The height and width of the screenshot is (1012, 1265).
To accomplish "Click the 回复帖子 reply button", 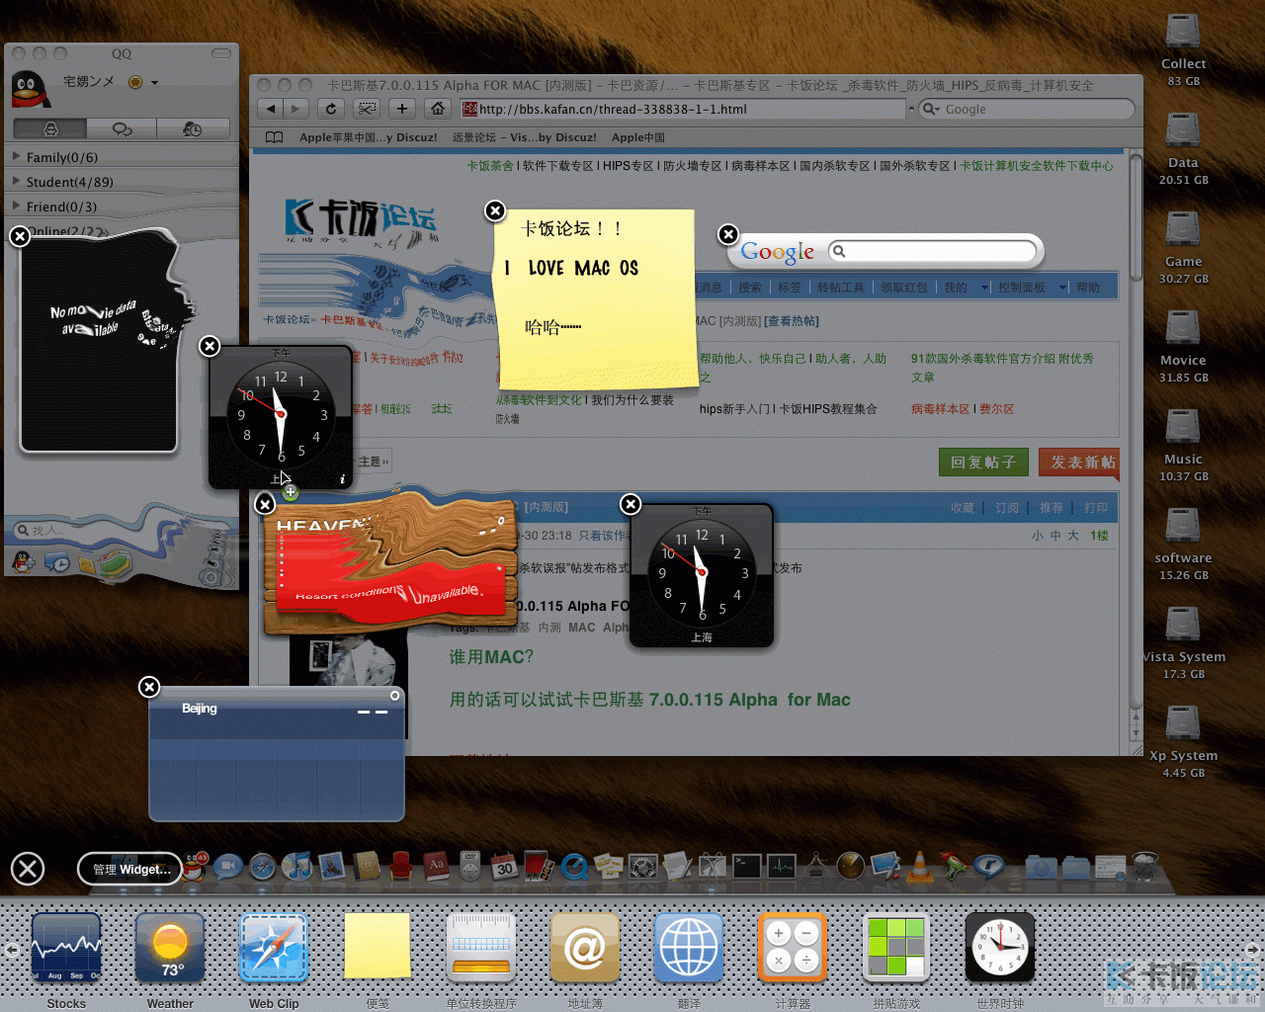I will (x=983, y=463).
